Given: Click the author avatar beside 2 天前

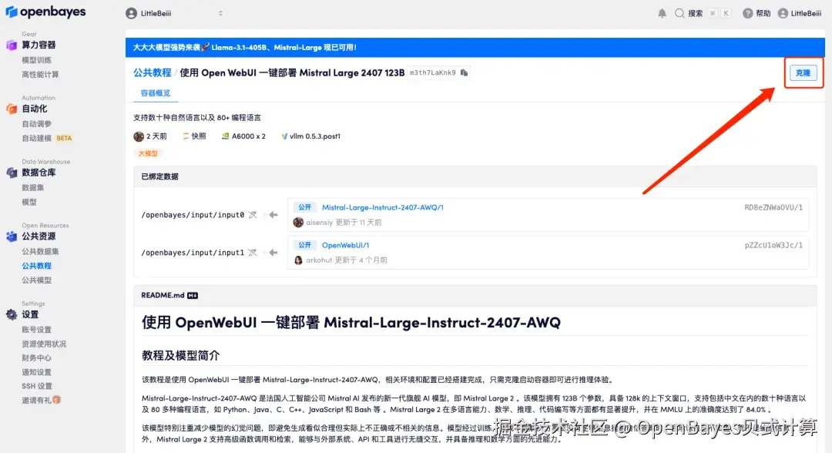Looking at the screenshot, I should 139,136.
